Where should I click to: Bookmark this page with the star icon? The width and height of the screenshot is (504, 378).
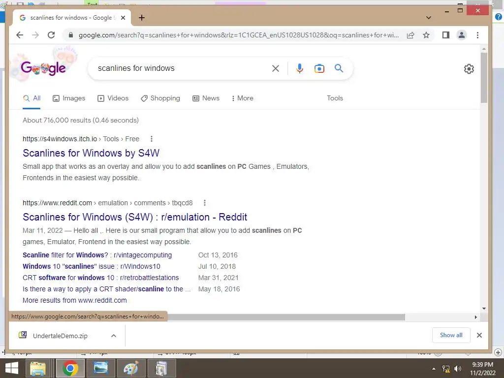426,35
